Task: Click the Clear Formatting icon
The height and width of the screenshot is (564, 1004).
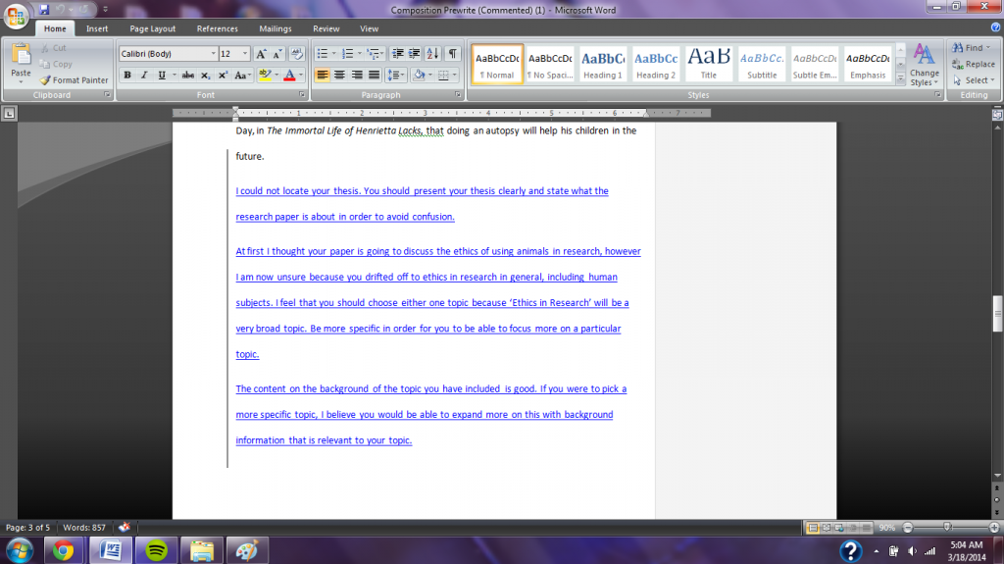Action: coord(297,54)
